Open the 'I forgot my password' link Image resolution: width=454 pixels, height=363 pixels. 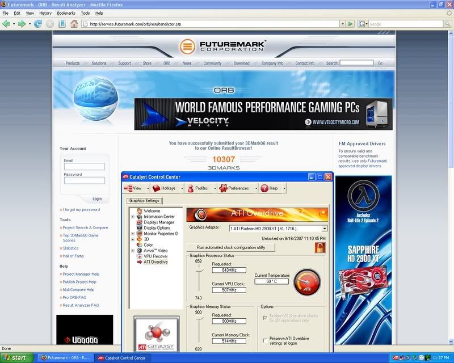point(81,210)
